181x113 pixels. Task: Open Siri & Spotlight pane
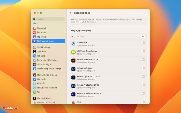[x=49, y=64]
